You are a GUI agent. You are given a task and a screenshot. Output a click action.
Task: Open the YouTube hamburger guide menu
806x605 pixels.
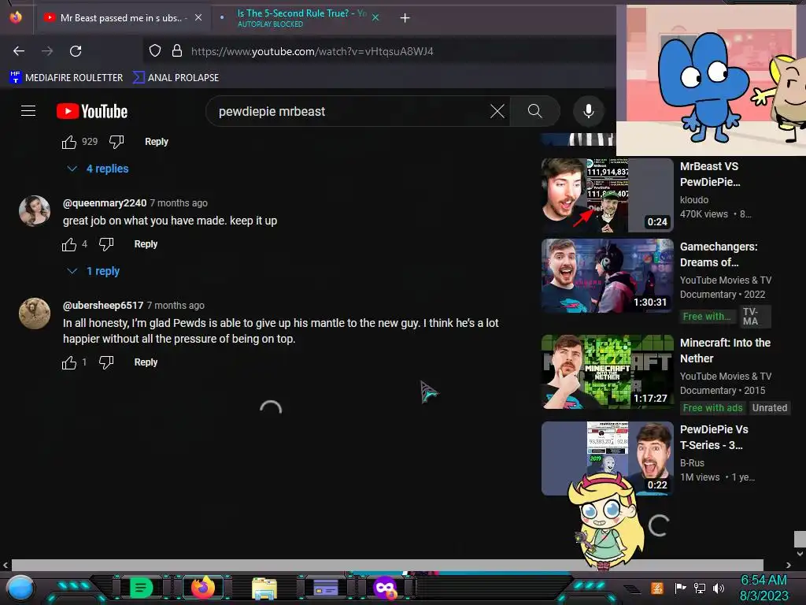[x=28, y=110]
